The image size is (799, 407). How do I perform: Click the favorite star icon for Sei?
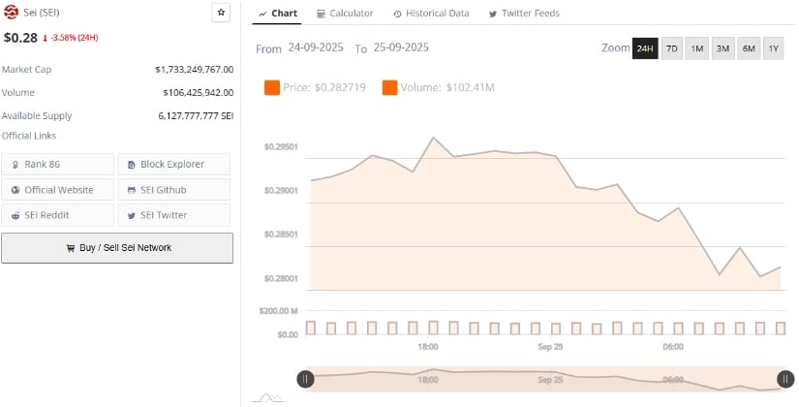click(x=221, y=13)
